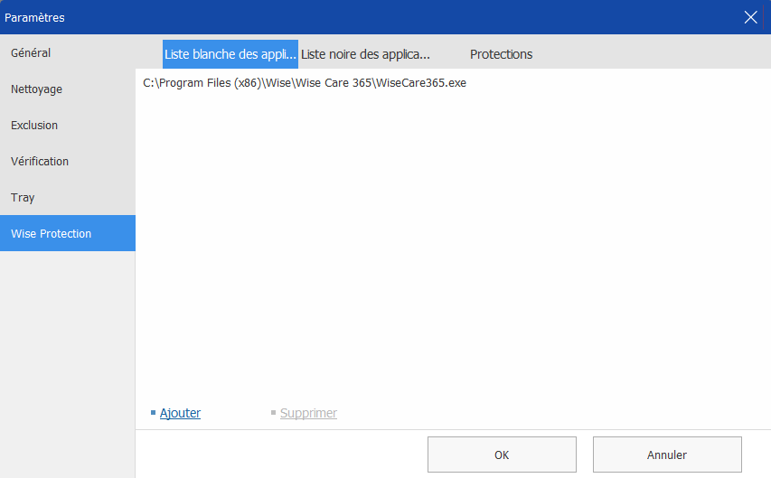
Task: Close the Paramètres dialog
Action: click(750, 17)
